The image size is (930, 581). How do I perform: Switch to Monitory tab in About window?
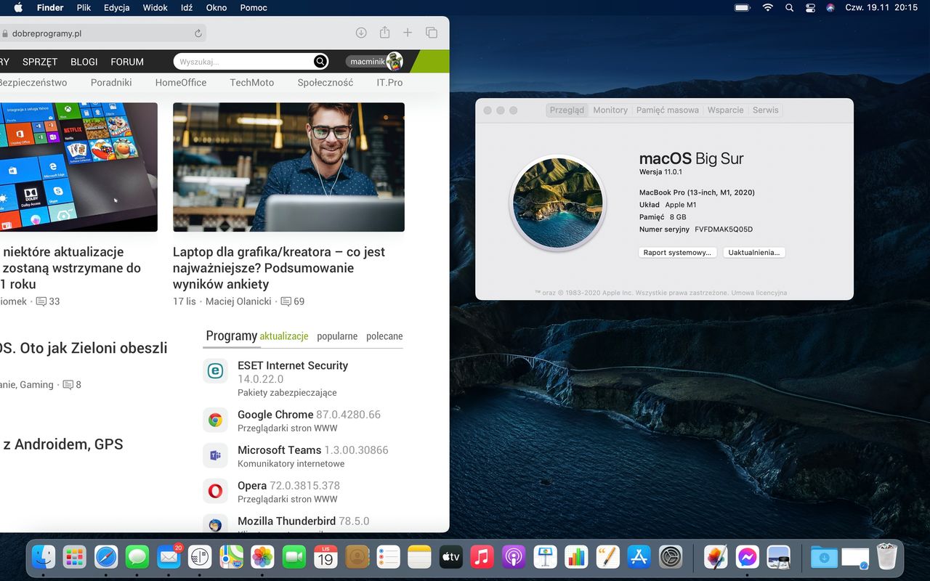tap(610, 110)
